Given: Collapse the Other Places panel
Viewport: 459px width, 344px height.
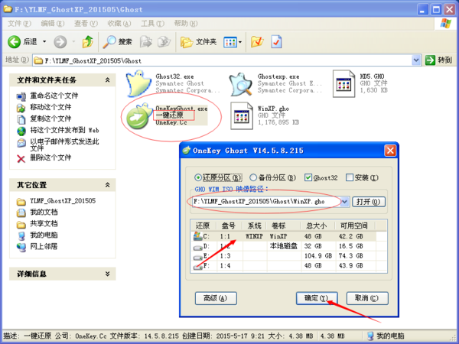Looking at the screenshot, I should [107, 185].
